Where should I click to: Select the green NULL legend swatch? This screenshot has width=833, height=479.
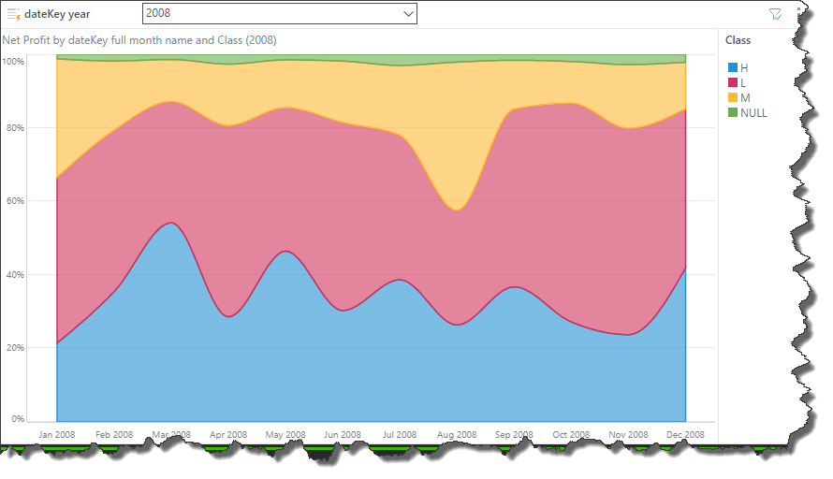[x=733, y=113]
